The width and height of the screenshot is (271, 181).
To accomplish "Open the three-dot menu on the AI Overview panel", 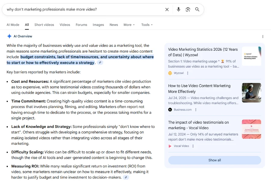I will tap(263, 36).
